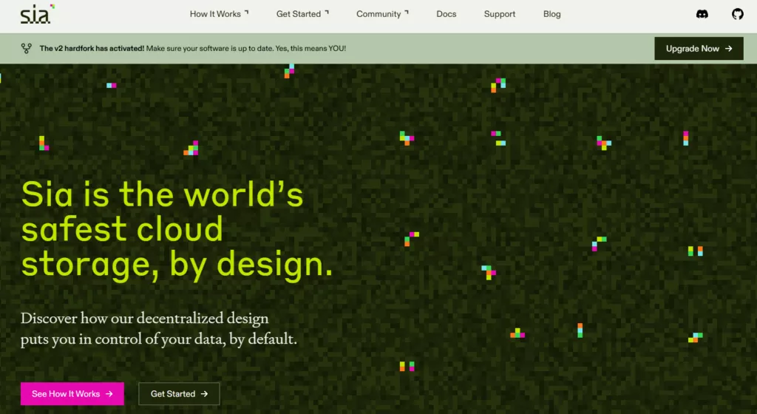Click the fork icon in hardfork banner
This screenshot has width=757, height=414.
pyautogui.click(x=26, y=48)
